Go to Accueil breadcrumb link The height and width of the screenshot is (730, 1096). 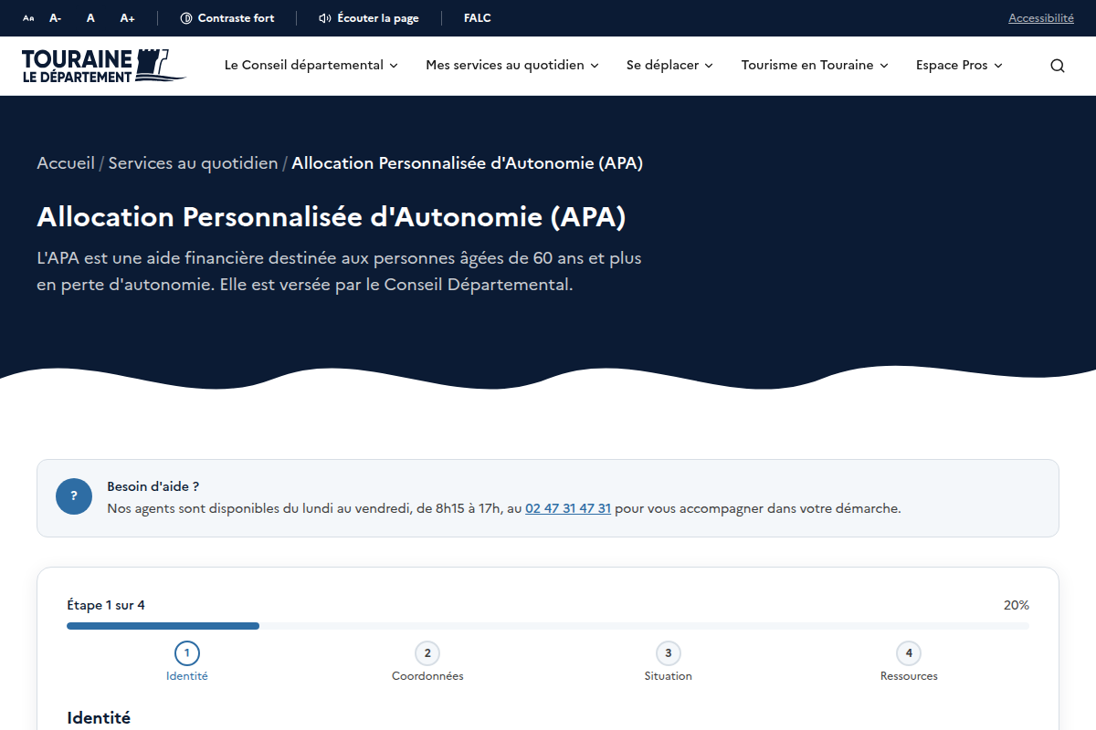66,163
